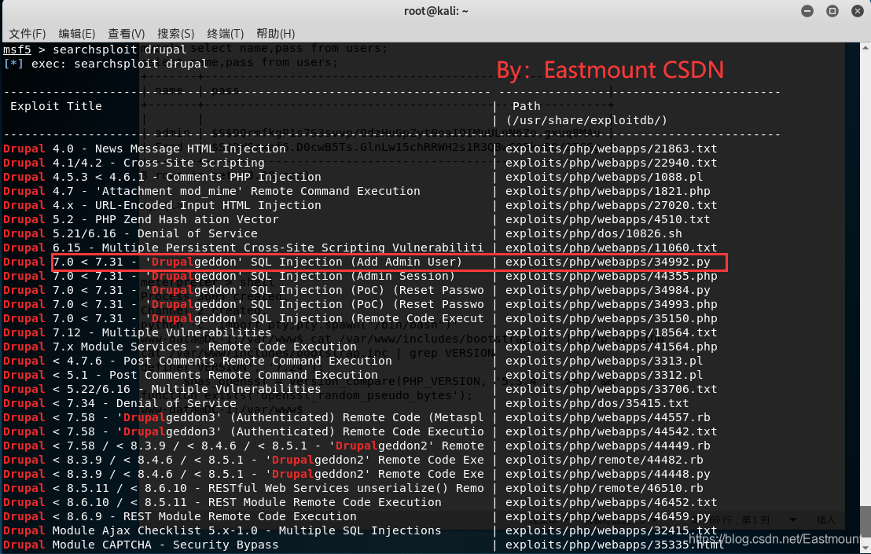Click Drupalgeddon 'Admin Session' exploit title
This screenshot has width=871, height=554.
[229, 276]
